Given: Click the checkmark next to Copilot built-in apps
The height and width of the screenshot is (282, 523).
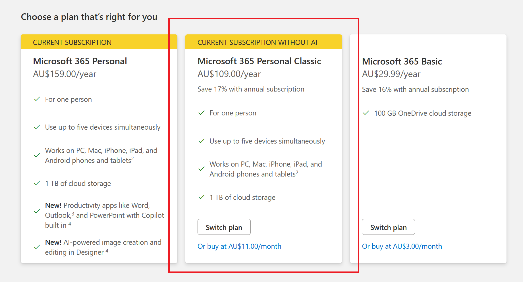Looking at the screenshot, I should [37, 211].
